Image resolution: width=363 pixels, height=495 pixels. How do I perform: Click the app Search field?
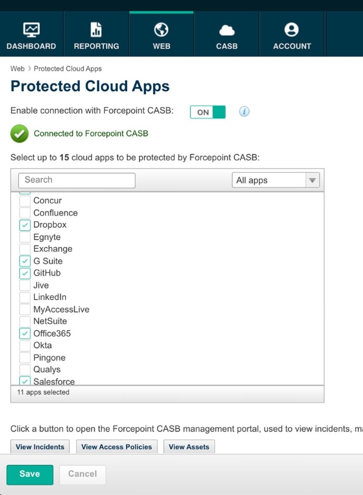pos(77,180)
